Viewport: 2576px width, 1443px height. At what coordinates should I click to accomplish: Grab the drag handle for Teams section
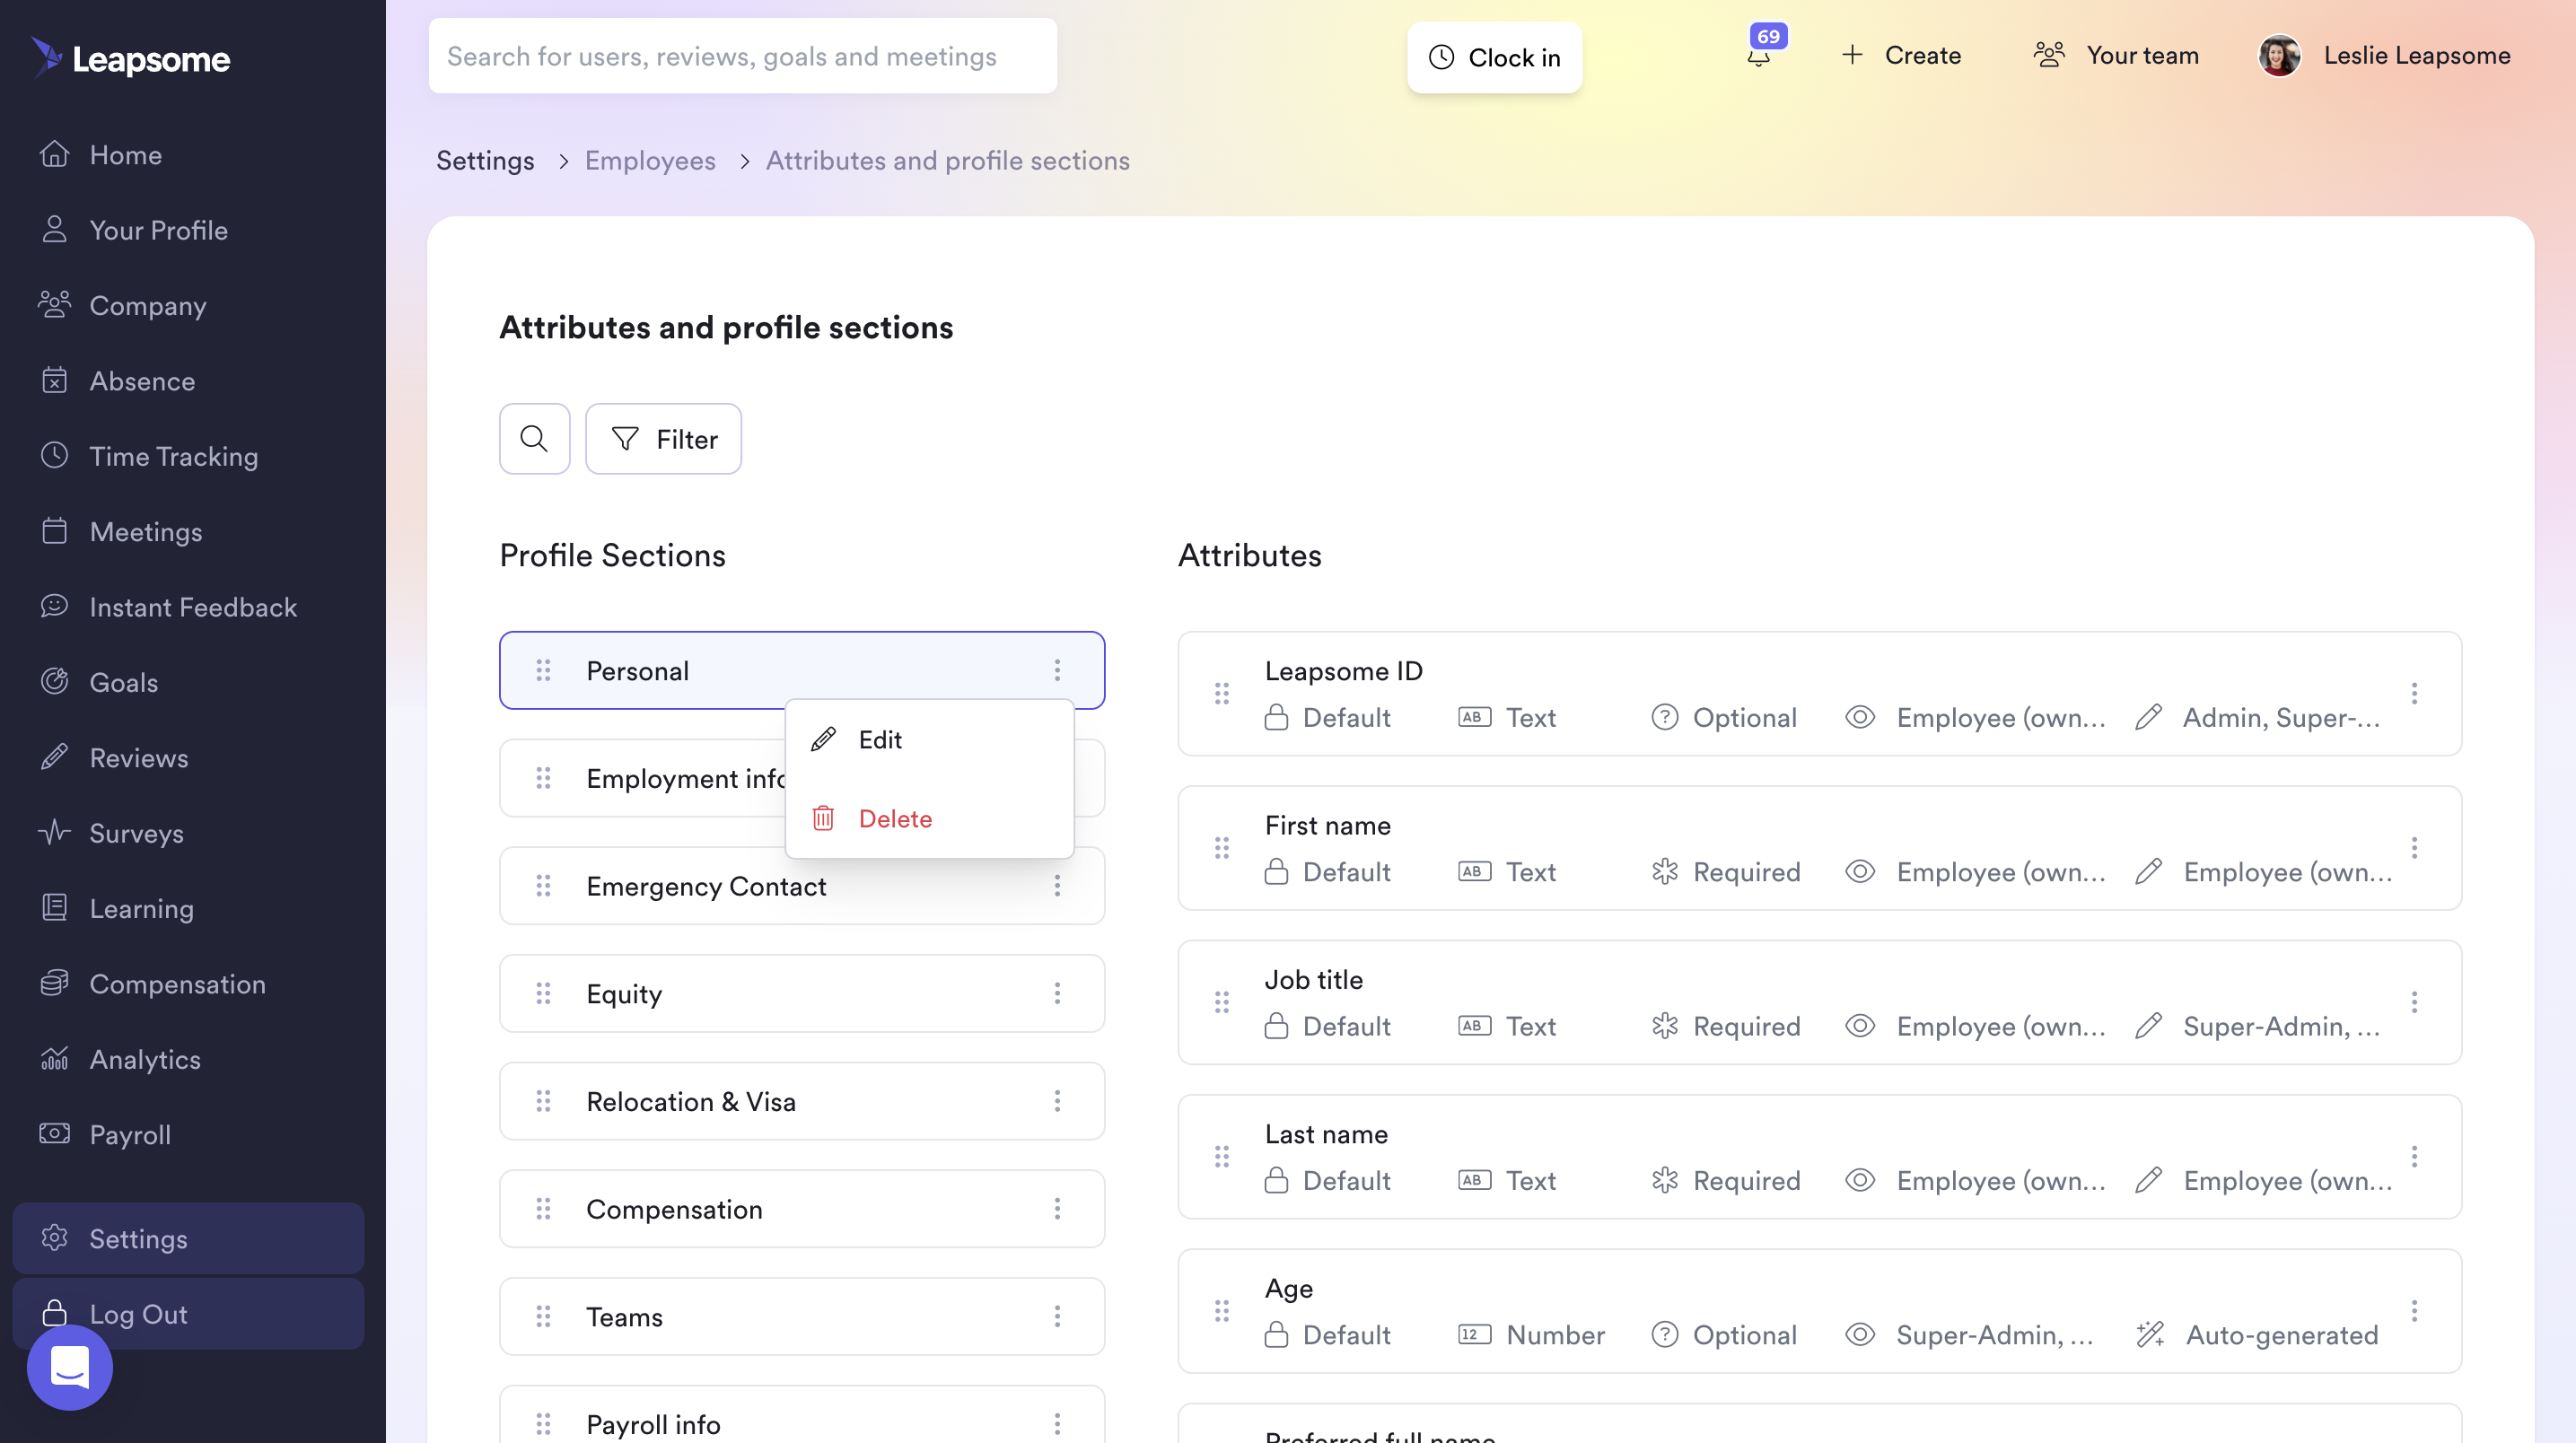click(x=543, y=1317)
